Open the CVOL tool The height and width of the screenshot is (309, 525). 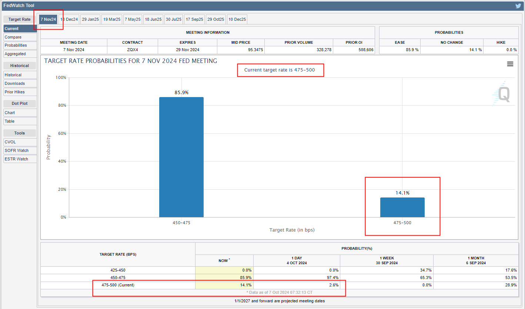(x=20, y=142)
